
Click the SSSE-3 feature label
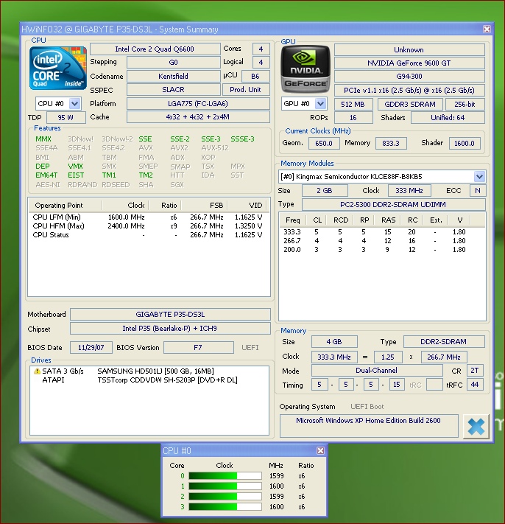click(x=242, y=139)
